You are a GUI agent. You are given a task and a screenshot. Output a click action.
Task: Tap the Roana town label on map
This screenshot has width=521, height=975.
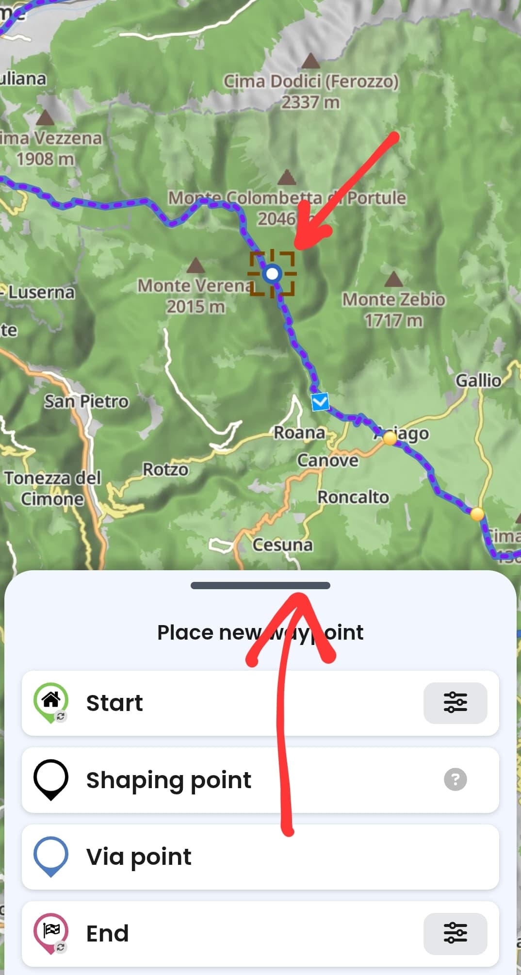299,432
